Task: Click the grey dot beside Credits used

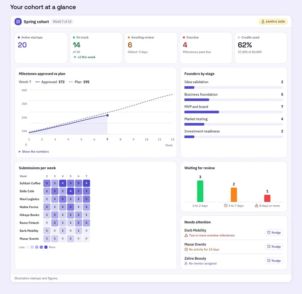Action: (239, 37)
